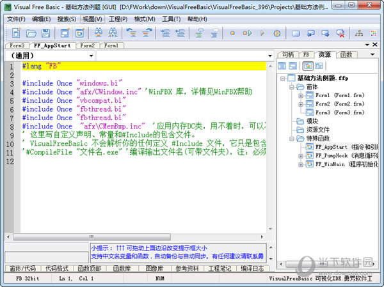Open the second binoculars search icon

(113, 33)
